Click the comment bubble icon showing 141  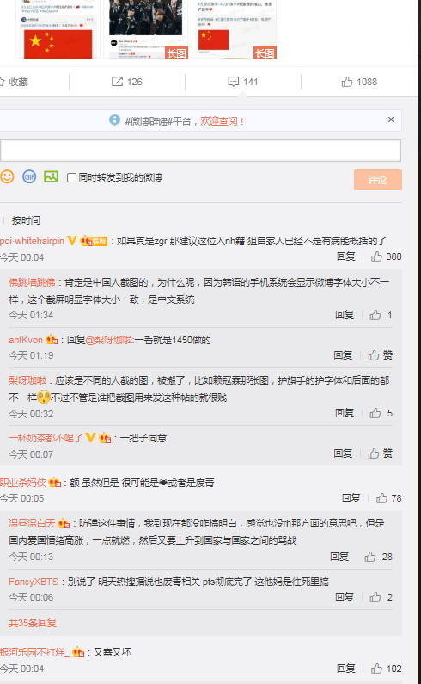click(x=234, y=82)
